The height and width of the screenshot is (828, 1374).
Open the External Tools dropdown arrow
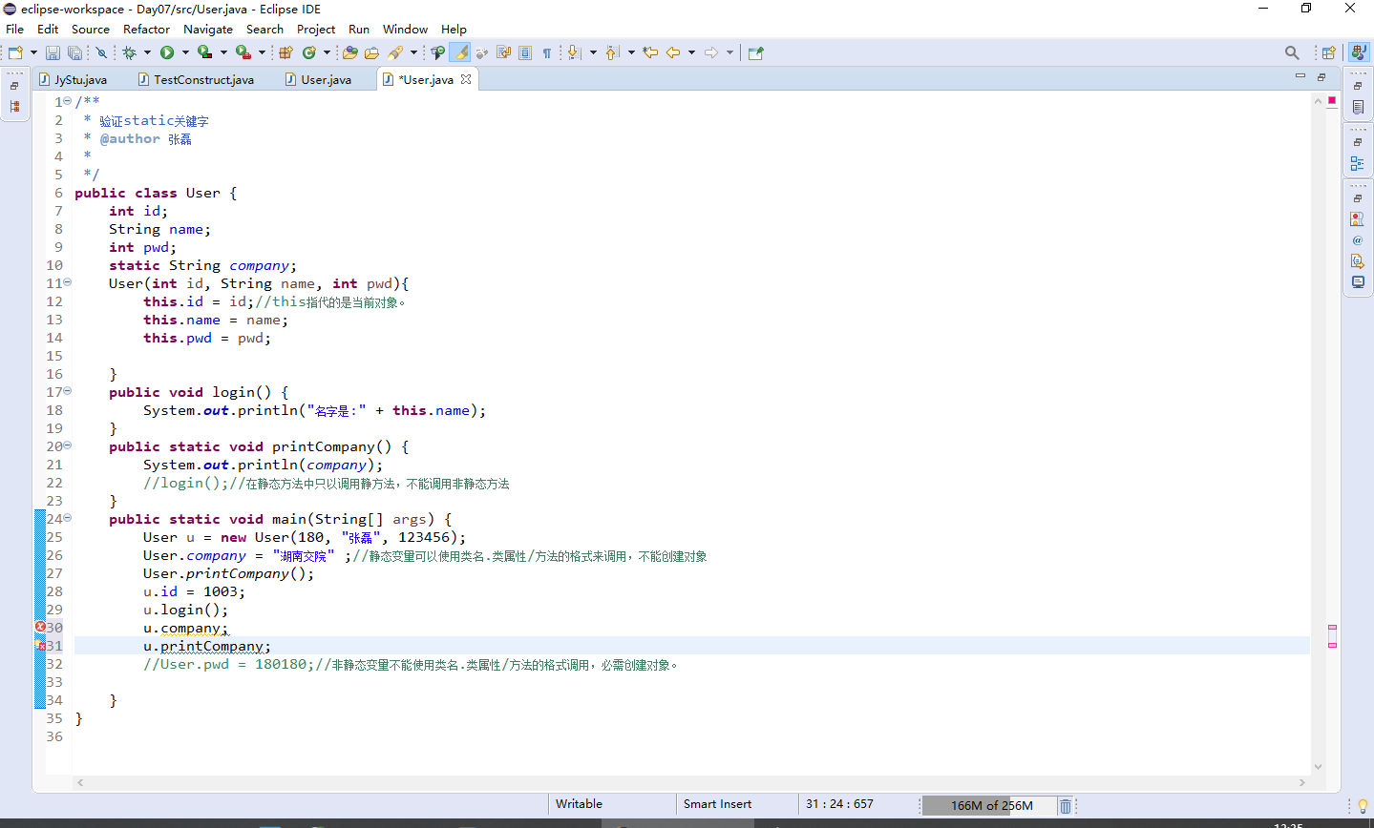point(262,52)
